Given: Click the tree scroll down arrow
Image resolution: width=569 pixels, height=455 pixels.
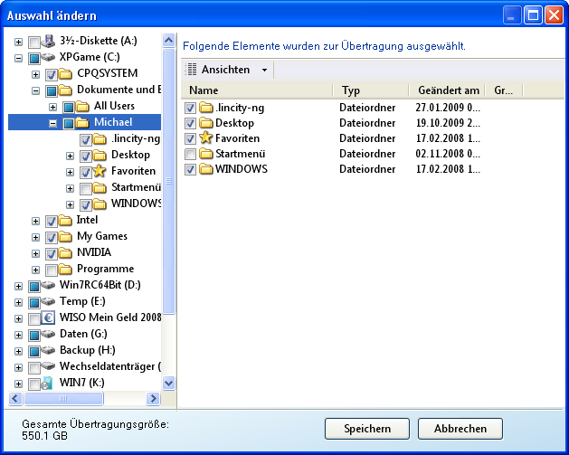Looking at the screenshot, I should (169, 383).
